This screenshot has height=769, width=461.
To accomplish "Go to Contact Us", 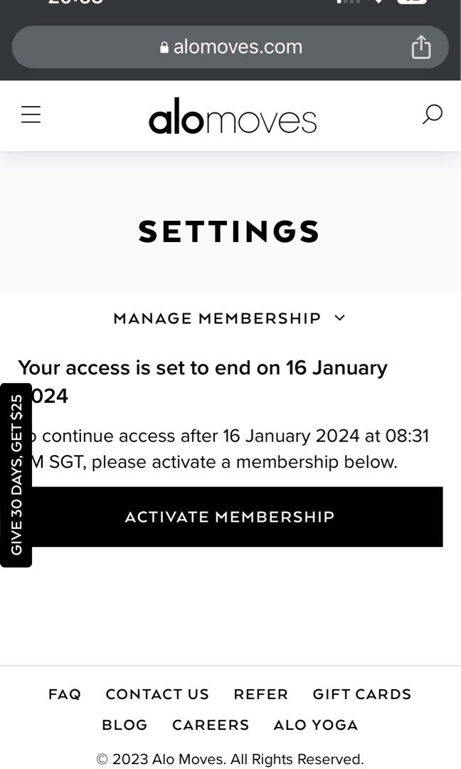I will point(157,694).
